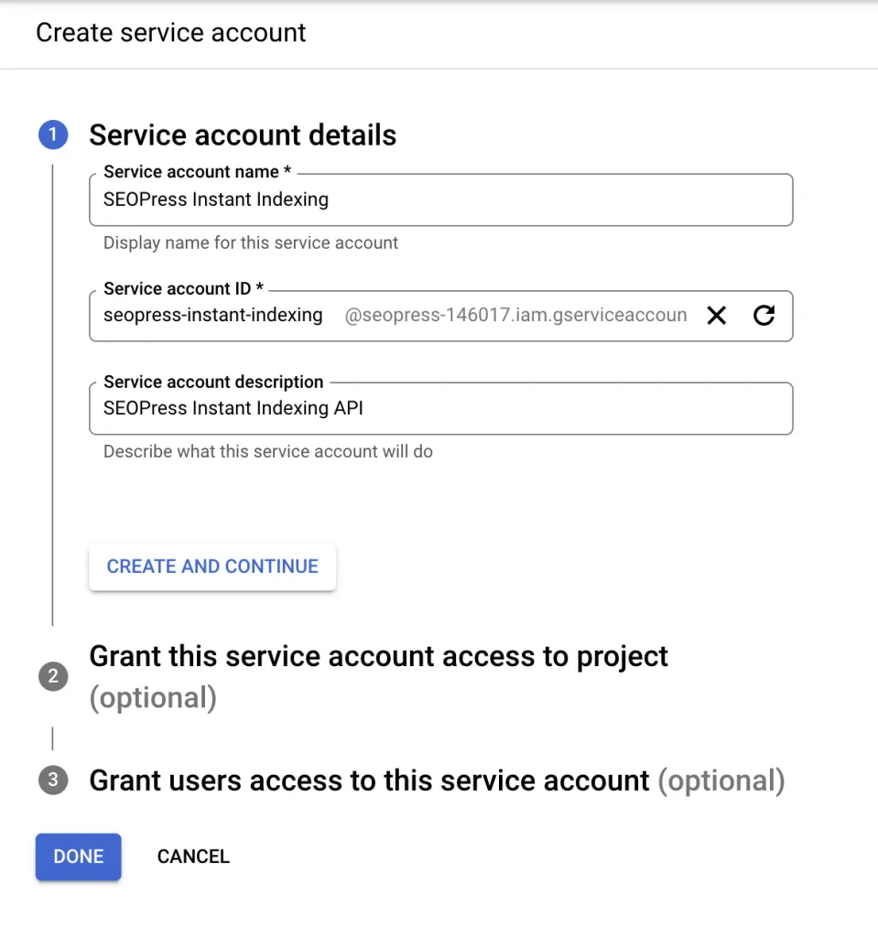Click the 'Describe what this service account will do' hint
Image resolution: width=878 pixels, height=937 pixels.
(x=267, y=451)
